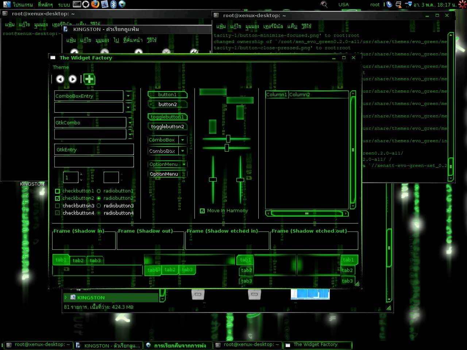Click the dimmed radiobutton3
Image resolution: width=467 pixels, height=350 pixels.
(99, 206)
